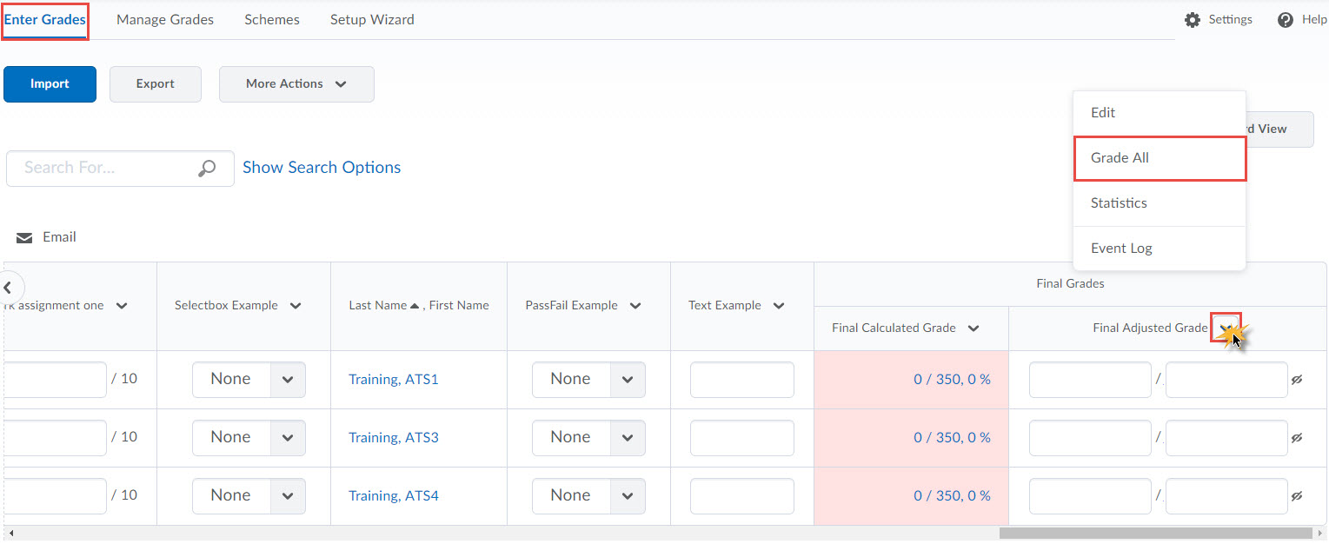Image resolution: width=1329 pixels, height=544 pixels.
Task: Click the blue Import button
Action: (50, 84)
